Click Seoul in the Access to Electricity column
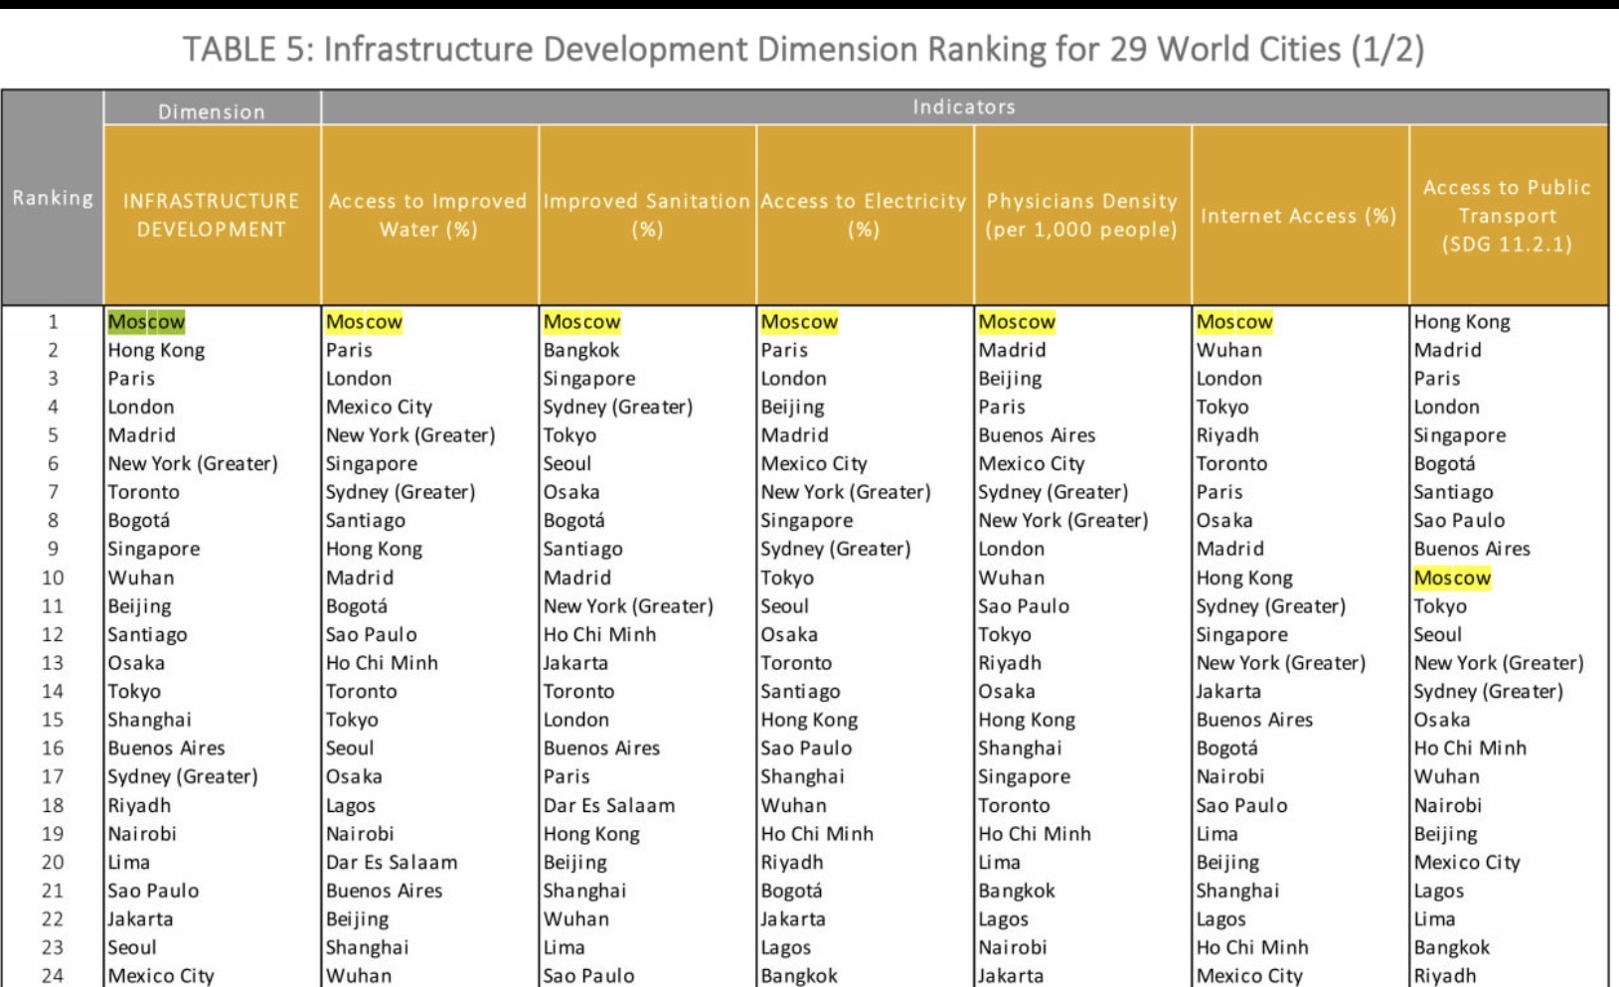Viewport: 1619px width, 987px height. [x=785, y=606]
